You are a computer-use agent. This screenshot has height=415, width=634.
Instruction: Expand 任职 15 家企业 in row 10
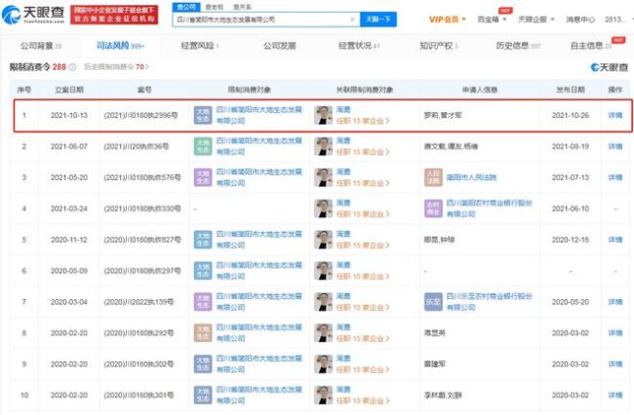[x=363, y=400]
